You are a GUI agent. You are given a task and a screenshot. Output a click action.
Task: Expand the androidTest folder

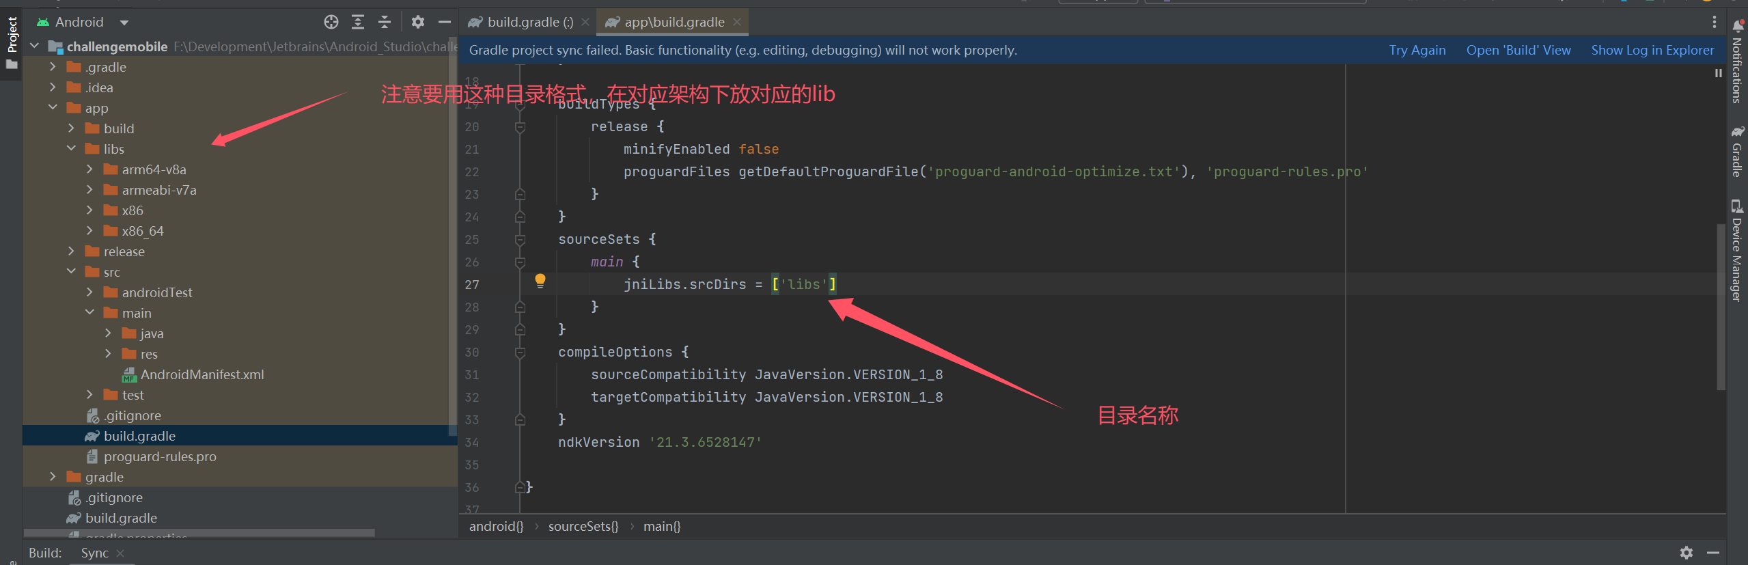pyautogui.click(x=89, y=292)
